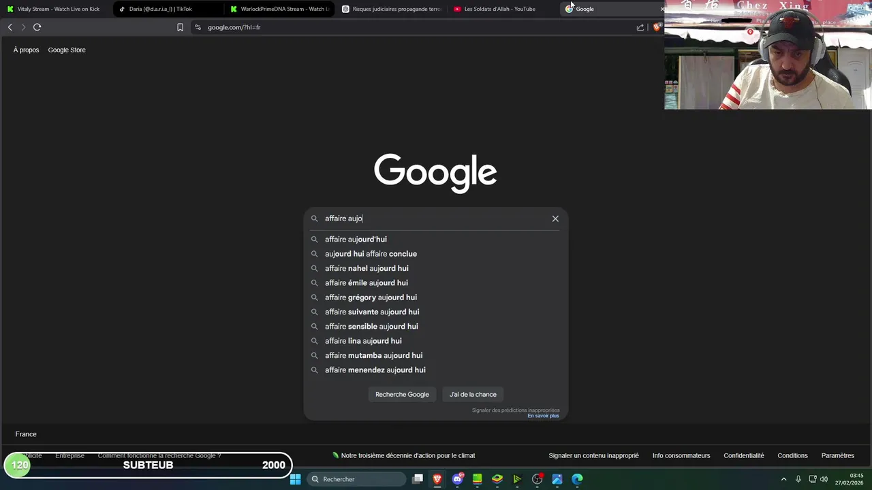Viewport: 872px width, 490px height.
Task: Open OBS Studio taskbar icon
Action: [538, 479]
